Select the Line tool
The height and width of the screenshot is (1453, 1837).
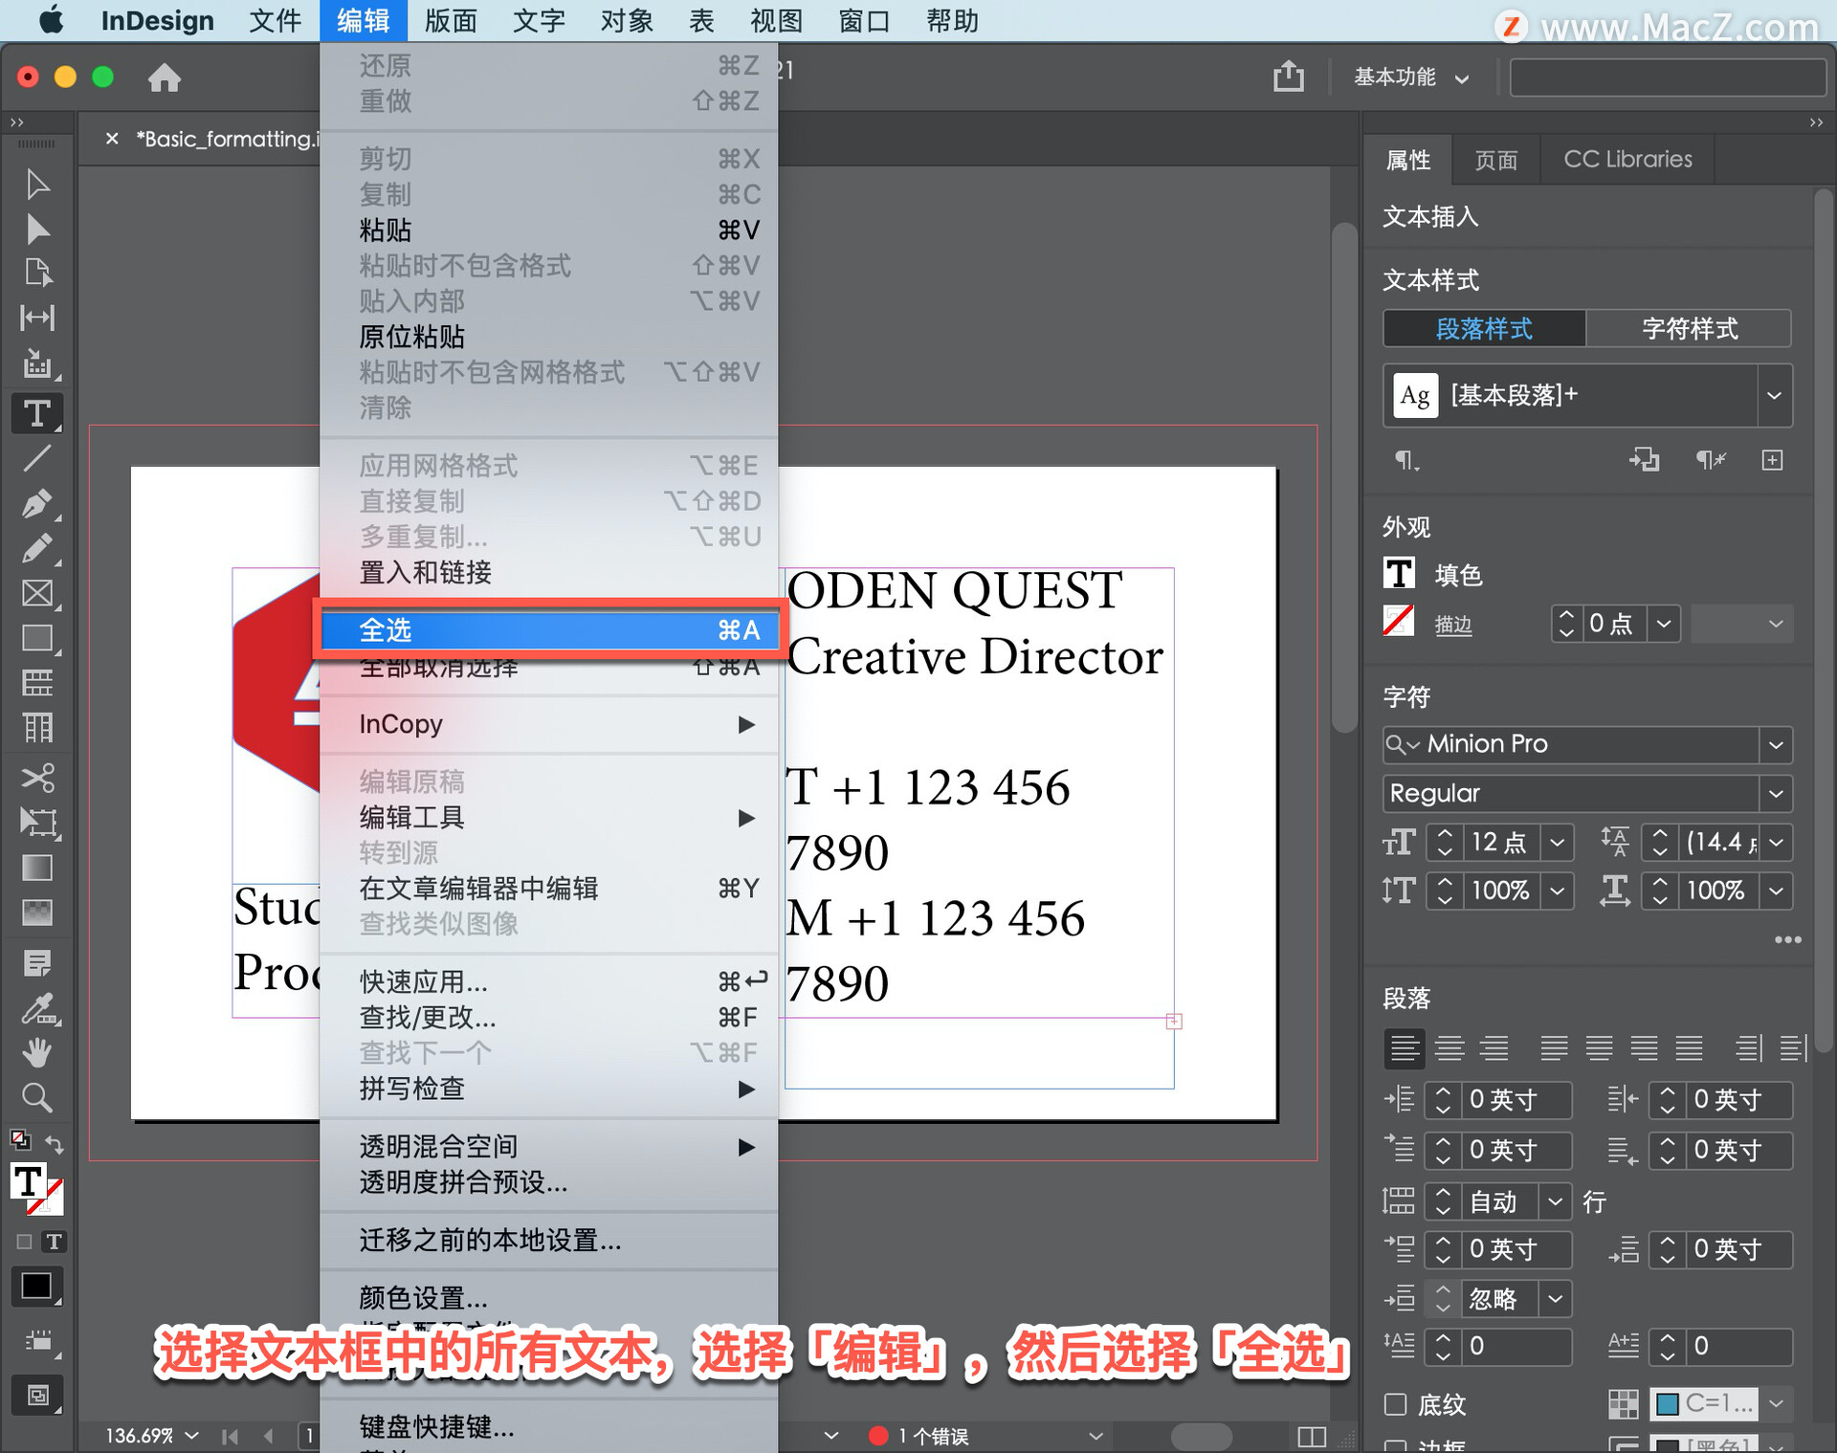(x=37, y=458)
